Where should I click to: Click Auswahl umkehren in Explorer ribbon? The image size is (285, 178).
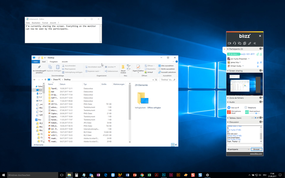point(167,72)
